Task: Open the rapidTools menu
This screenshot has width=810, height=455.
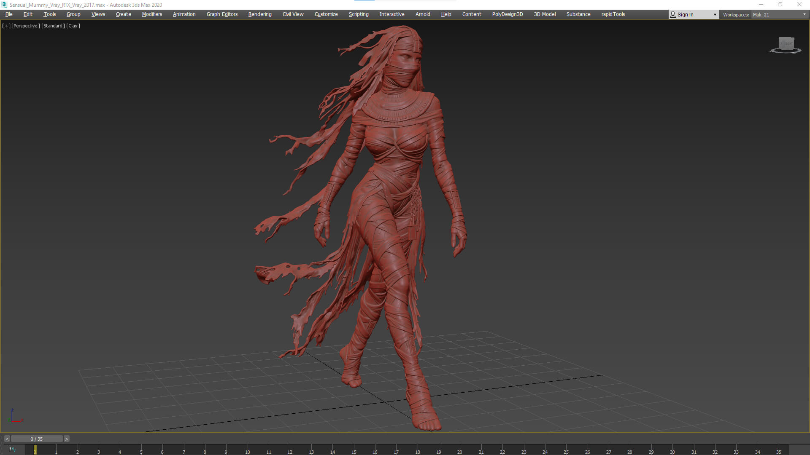Action: tap(613, 14)
